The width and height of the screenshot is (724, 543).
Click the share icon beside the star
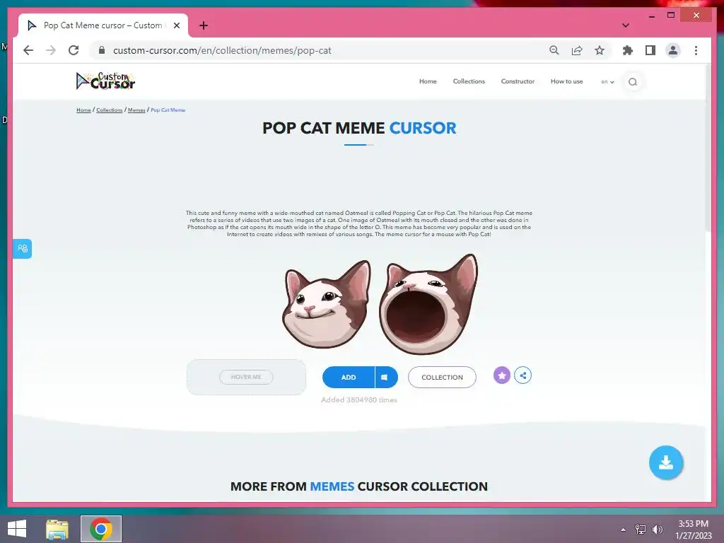[522, 375]
